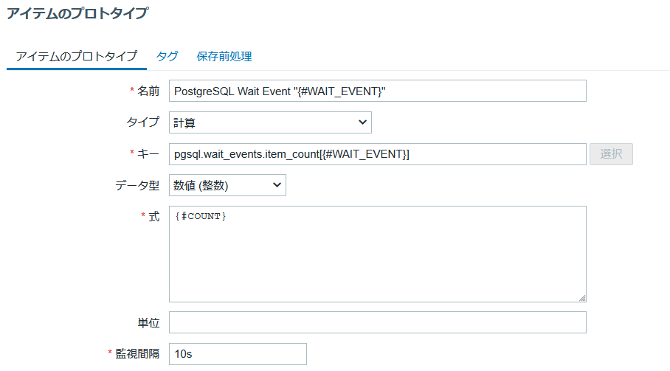The height and width of the screenshot is (371, 670).
Task: Open the 保存前処理 tab
Action: coord(224,56)
